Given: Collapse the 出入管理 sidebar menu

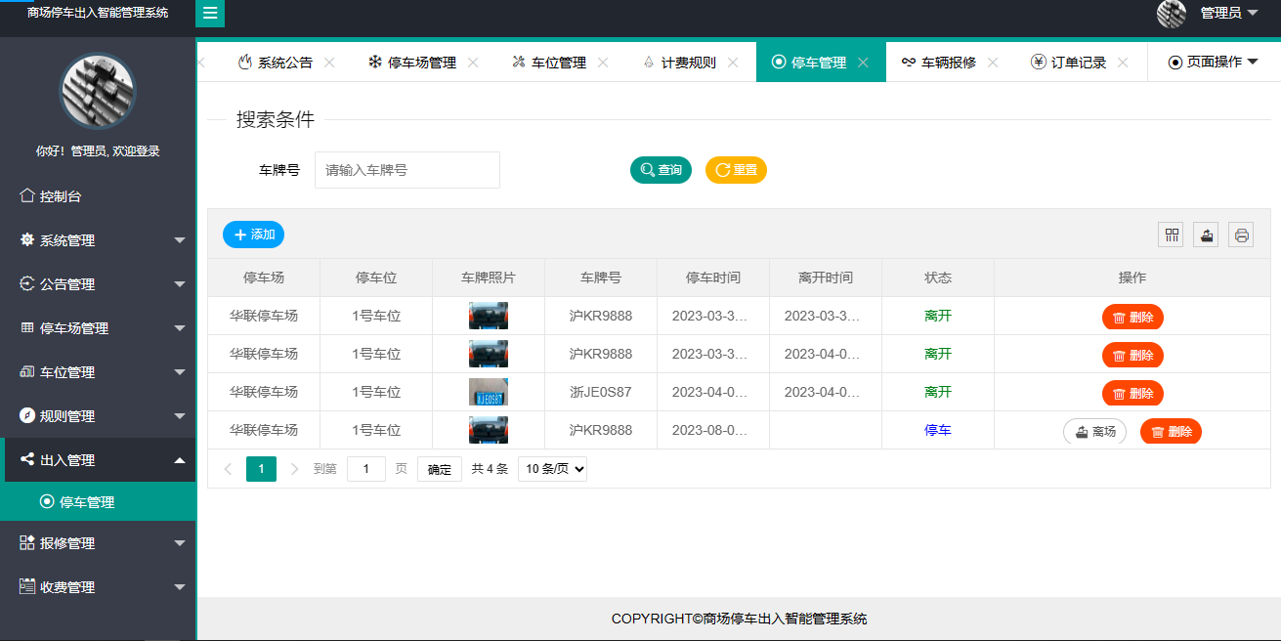Looking at the screenshot, I should (x=98, y=460).
